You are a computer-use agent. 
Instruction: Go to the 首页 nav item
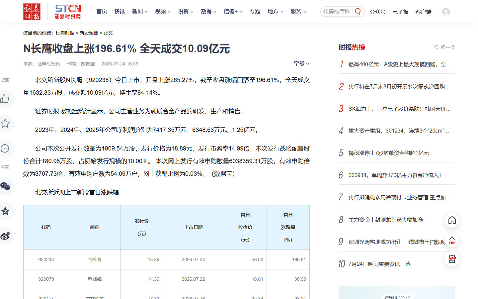pos(102,11)
